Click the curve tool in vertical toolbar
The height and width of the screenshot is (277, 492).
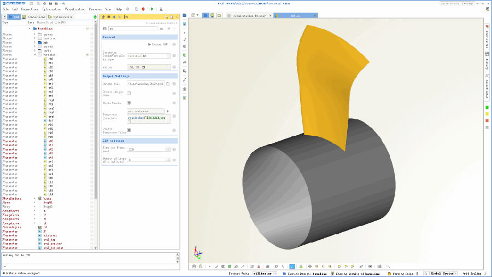185,39
